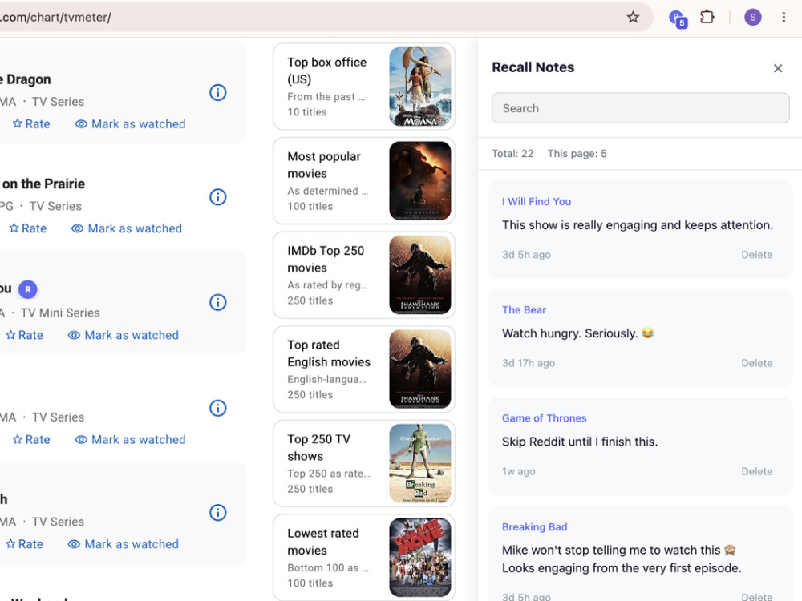Click the Breaking Bad poster thumbnail
The image size is (802, 601).
click(420, 463)
